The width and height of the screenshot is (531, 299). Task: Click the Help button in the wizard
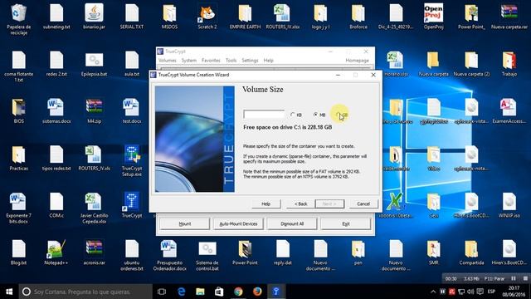click(266, 203)
